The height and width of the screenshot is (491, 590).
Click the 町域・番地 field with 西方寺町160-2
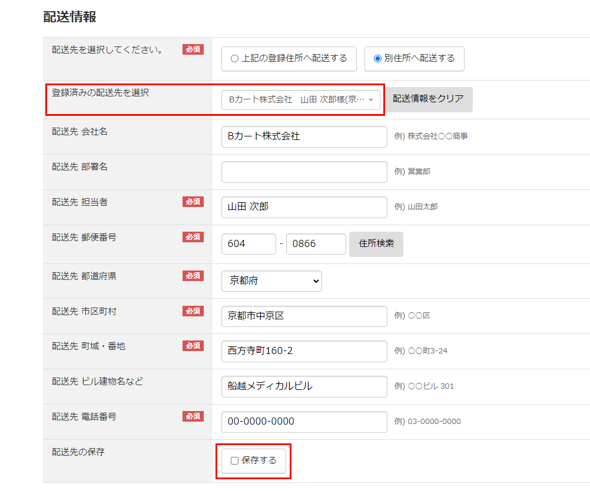[x=304, y=351]
